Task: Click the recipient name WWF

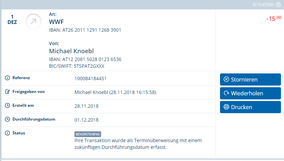Action: (x=56, y=22)
